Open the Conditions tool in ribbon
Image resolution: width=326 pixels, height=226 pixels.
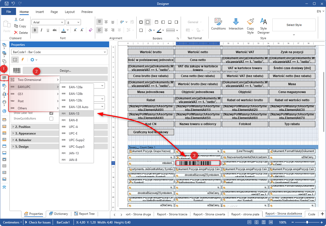coord(218,24)
